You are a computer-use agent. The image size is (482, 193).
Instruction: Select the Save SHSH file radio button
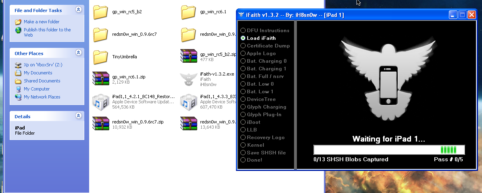243,152
